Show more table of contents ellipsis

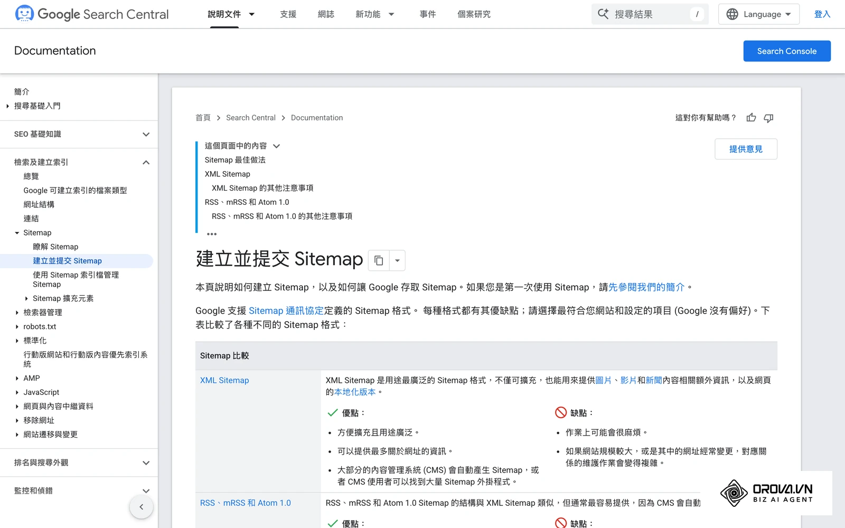click(x=212, y=234)
